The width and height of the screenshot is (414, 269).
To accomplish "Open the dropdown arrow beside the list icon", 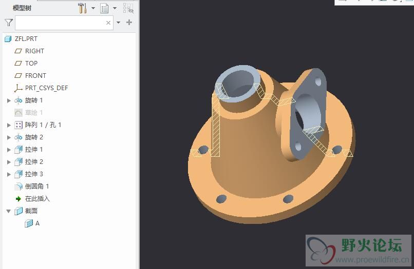I will point(115,8).
